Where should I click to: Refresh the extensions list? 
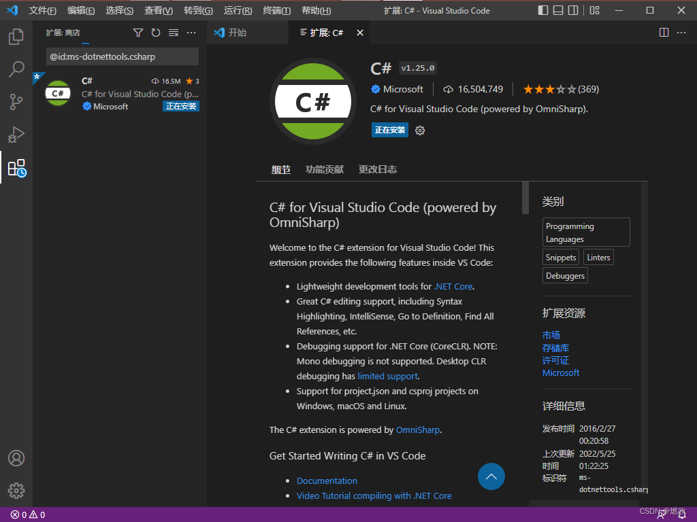click(x=156, y=33)
